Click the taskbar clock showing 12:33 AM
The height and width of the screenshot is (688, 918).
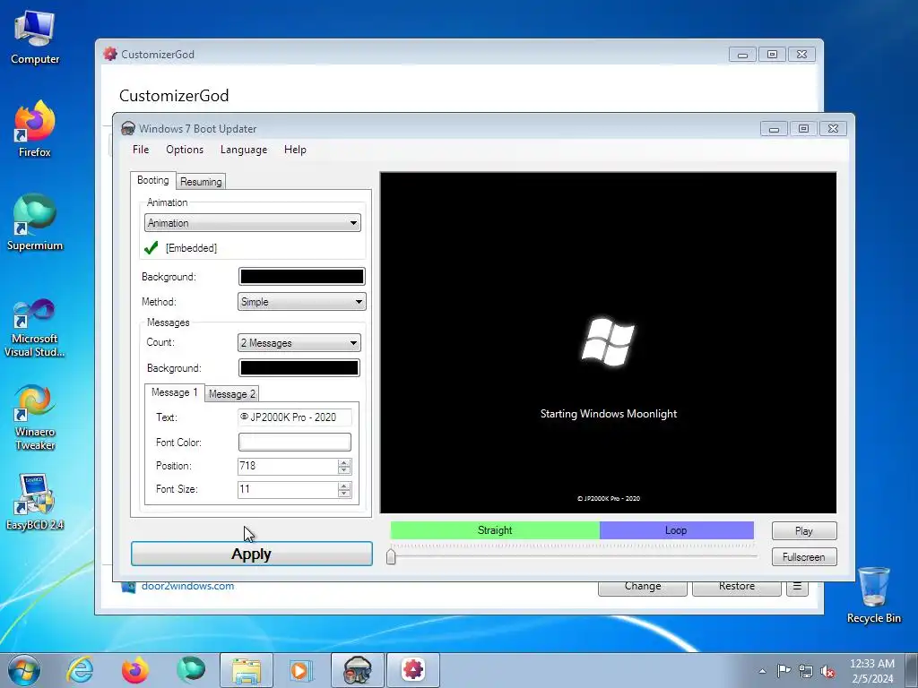coord(871,671)
